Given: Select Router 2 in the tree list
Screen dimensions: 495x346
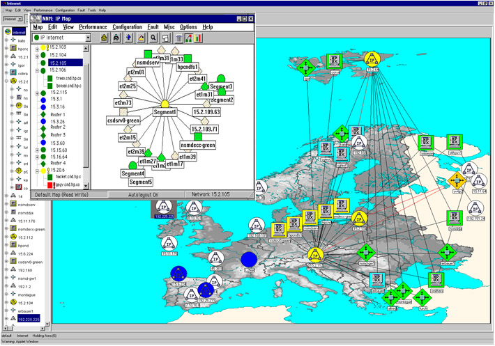Looking at the screenshot, I should 58,127.
